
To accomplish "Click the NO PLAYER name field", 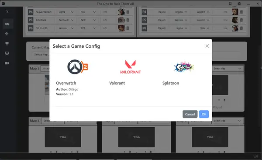I will tap(45, 28).
